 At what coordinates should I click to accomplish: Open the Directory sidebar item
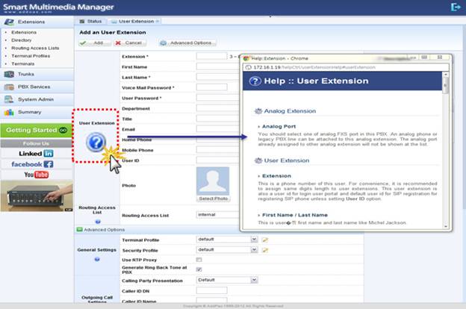click(x=22, y=40)
